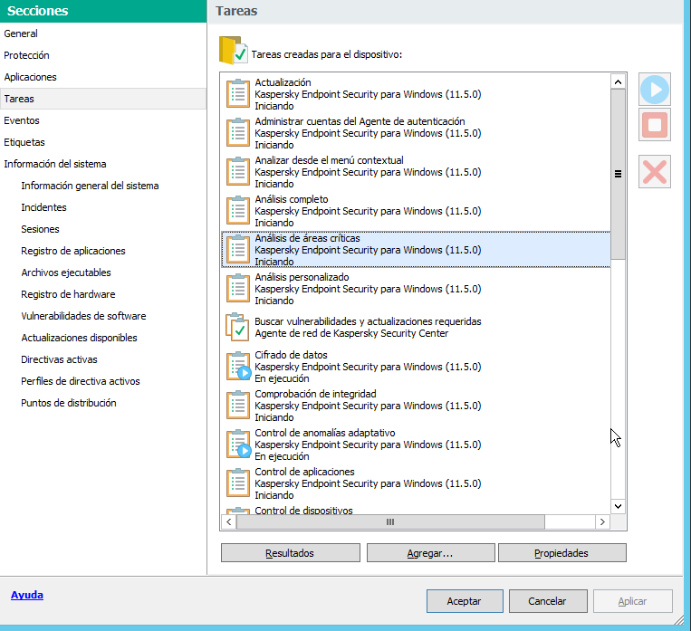Open Información general del sistema
Image resolution: width=691 pixels, height=631 pixels.
click(90, 186)
